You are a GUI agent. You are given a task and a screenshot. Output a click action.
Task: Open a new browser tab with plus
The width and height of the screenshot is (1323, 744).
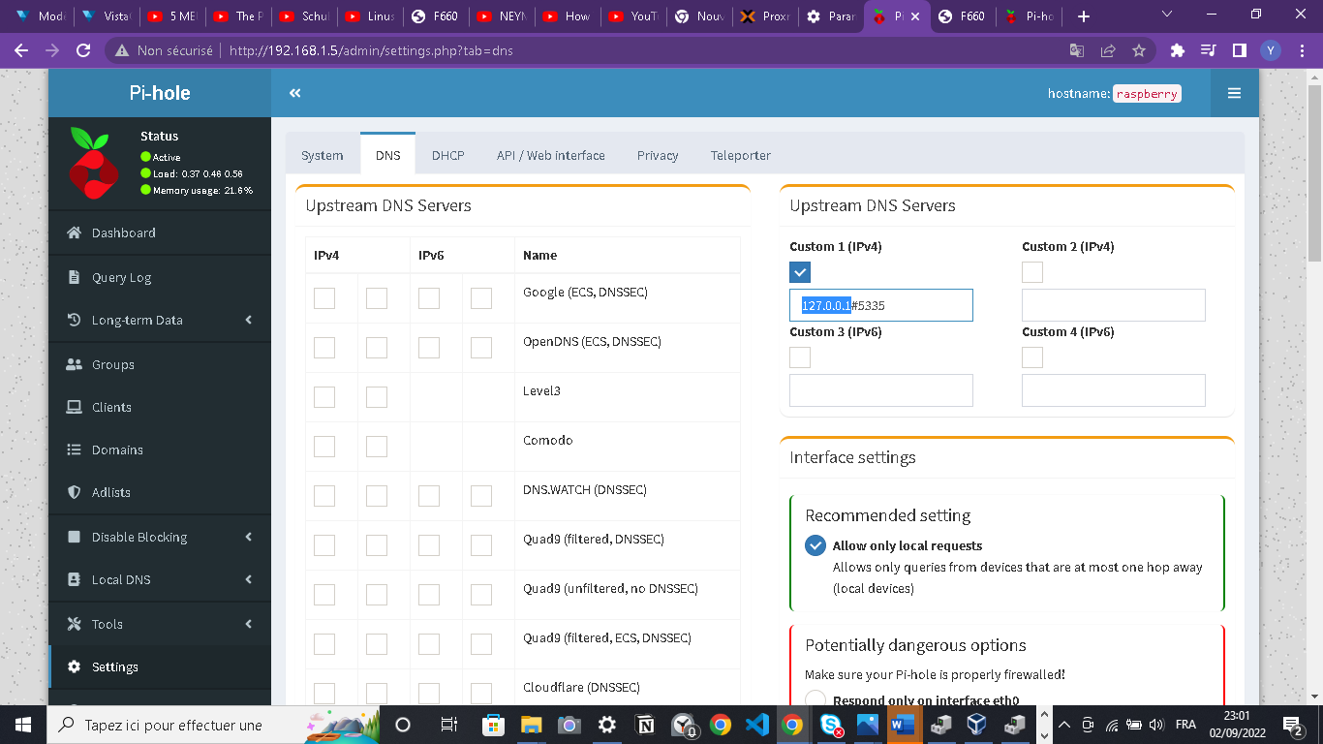[x=1084, y=16]
